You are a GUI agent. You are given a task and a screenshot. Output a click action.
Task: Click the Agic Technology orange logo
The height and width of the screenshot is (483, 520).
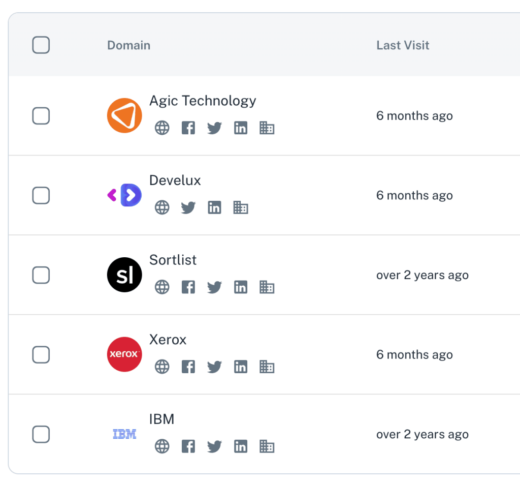pos(124,116)
